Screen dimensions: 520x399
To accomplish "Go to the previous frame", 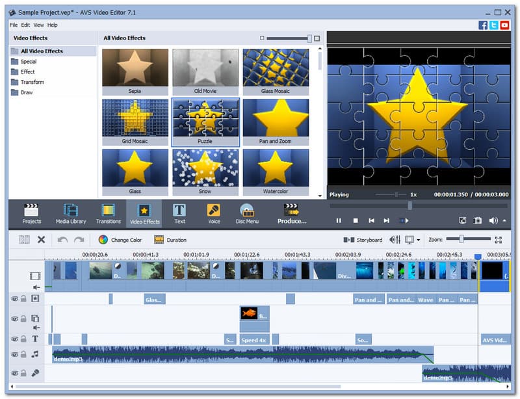I will [371, 220].
